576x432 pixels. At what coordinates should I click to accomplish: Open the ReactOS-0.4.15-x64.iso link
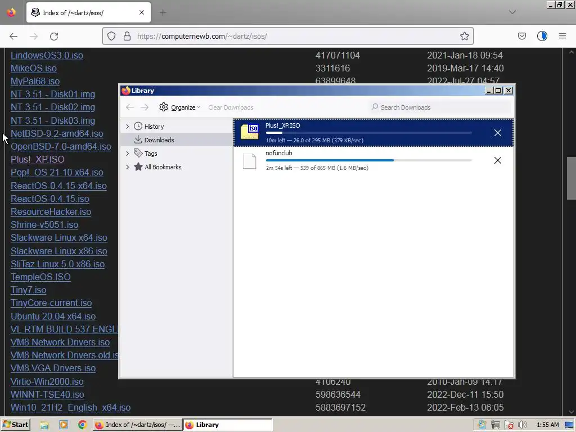point(58,186)
